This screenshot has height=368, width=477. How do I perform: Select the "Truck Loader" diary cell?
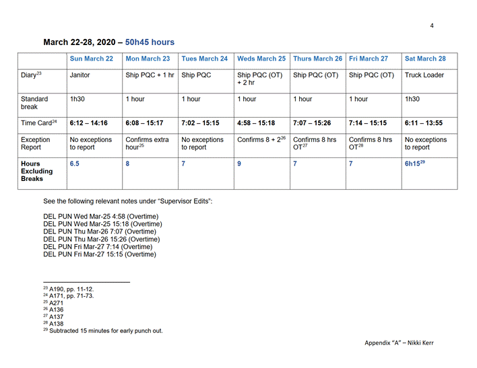tap(424, 75)
